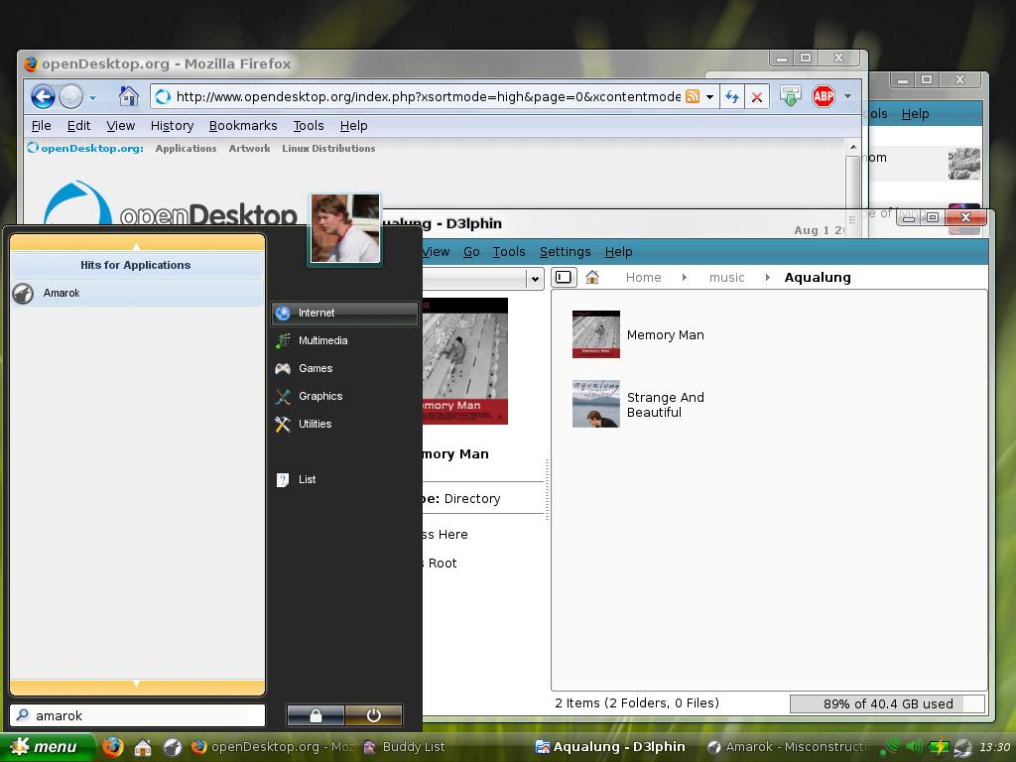Open the Multimedia category in menu
Viewport: 1016px width, 762px height.
344,341
